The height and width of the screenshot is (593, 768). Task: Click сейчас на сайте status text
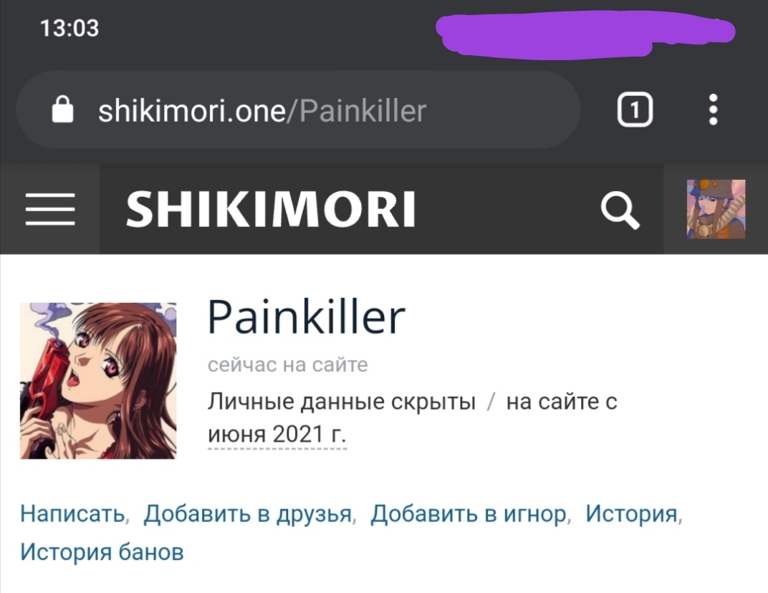tap(287, 365)
